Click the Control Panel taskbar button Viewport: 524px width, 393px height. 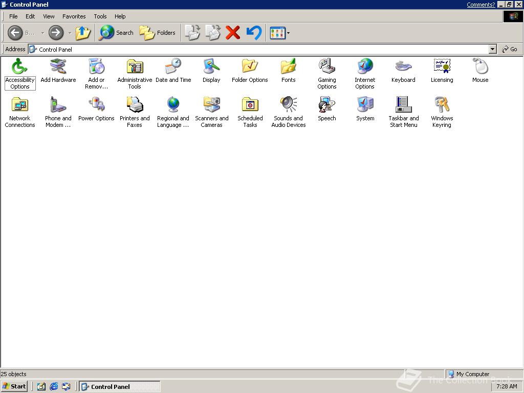tap(120, 387)
